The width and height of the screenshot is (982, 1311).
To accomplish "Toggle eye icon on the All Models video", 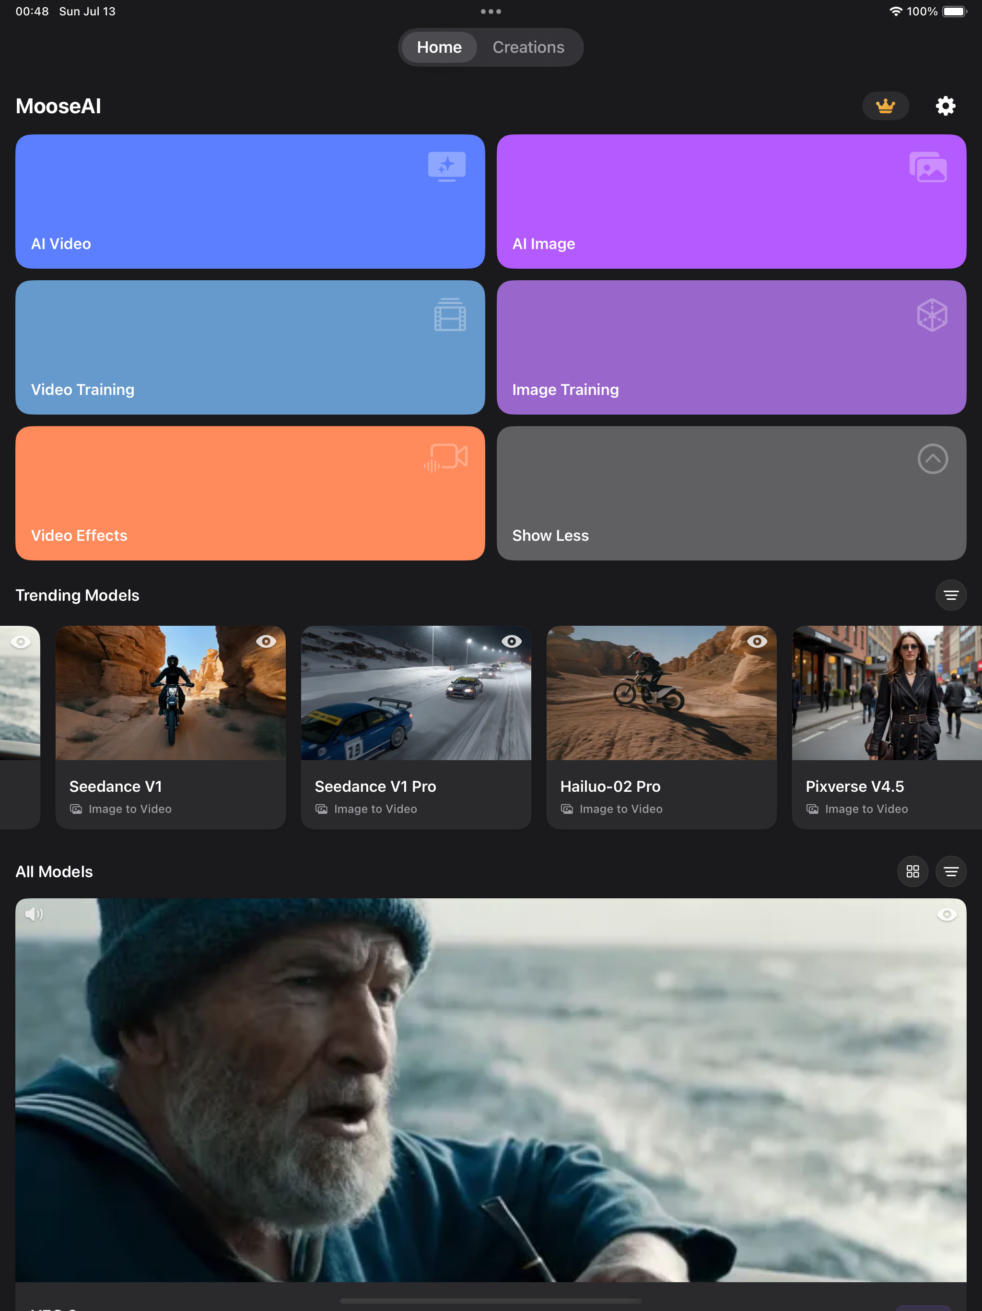I will tap(947, 915).
